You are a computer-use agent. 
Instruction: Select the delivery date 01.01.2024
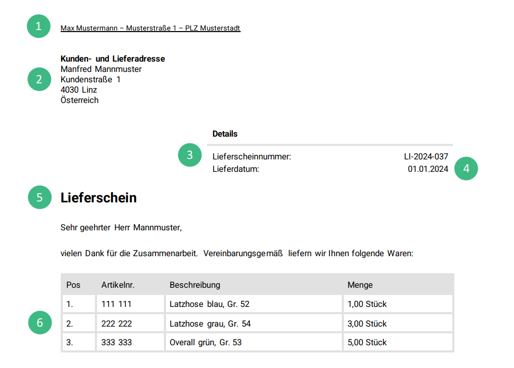point(428,168)
